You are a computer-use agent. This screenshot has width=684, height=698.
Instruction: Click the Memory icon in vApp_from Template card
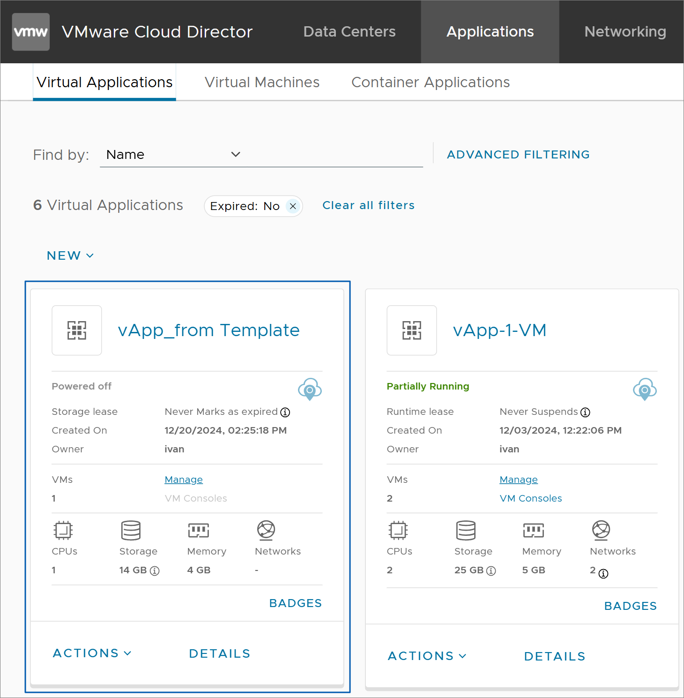199,531
